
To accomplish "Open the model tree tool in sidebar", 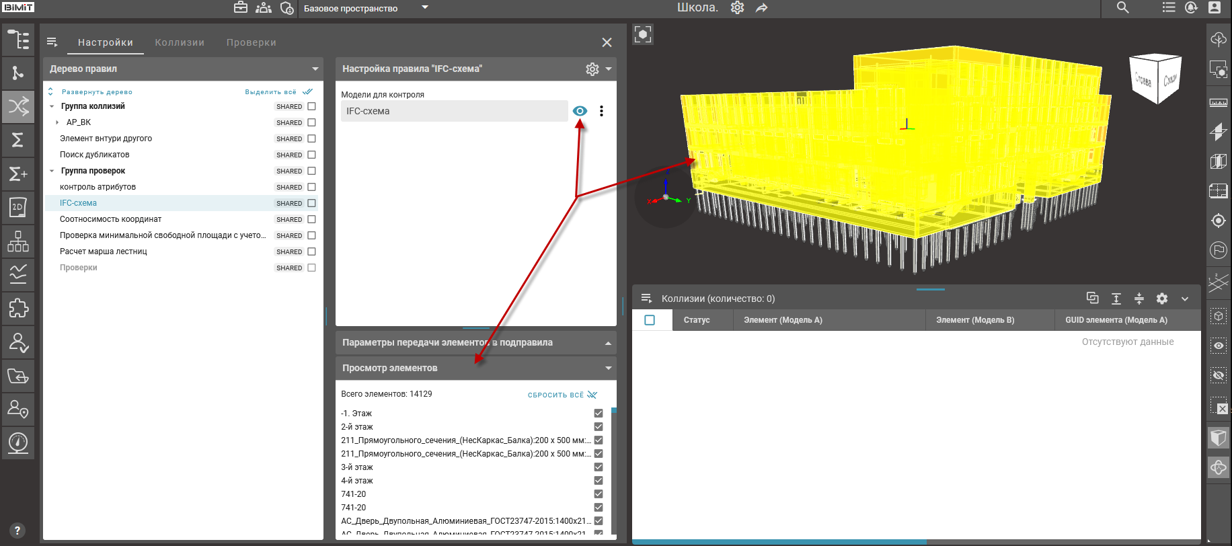I will coord(18,40).
